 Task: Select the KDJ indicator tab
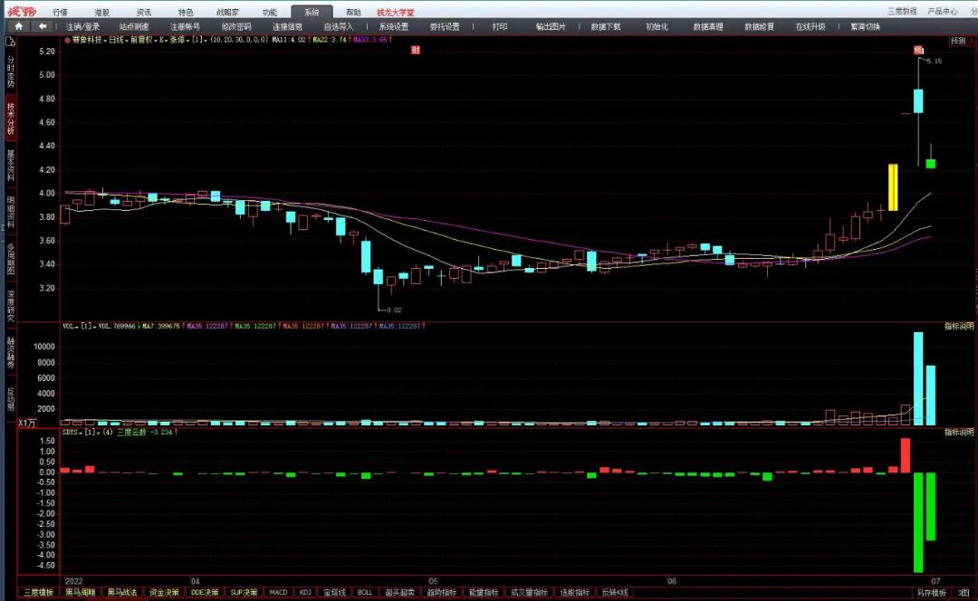305,592
